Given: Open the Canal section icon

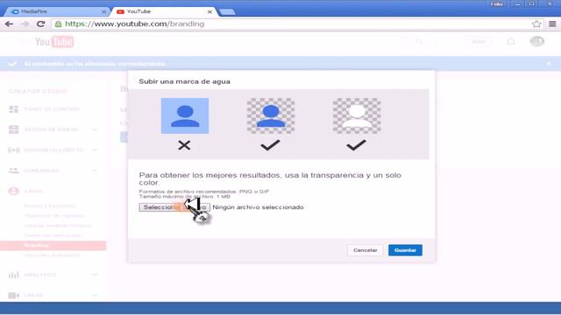Looking at the screenshot, I should [x=14, y=191].
